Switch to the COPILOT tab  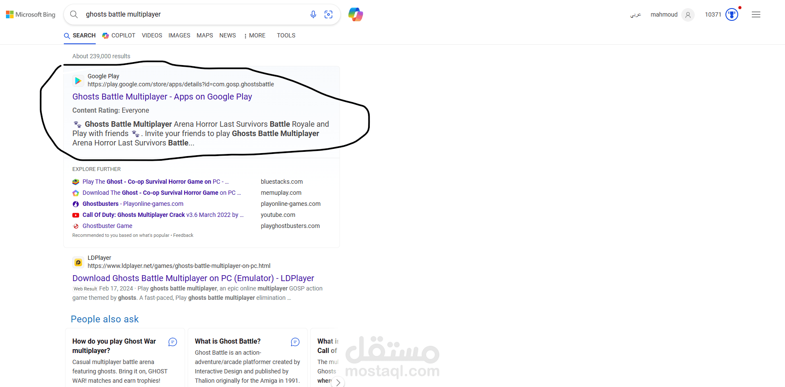(119, 35)
